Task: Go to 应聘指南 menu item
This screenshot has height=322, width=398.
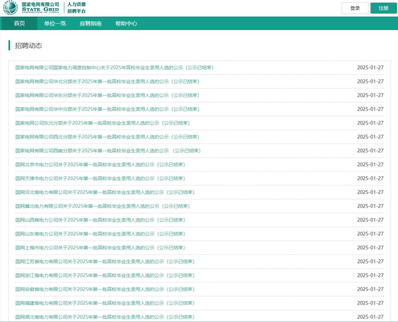Action: click(x=91, y=24)
